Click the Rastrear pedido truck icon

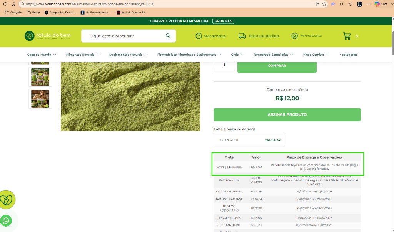tap(242, 36)
